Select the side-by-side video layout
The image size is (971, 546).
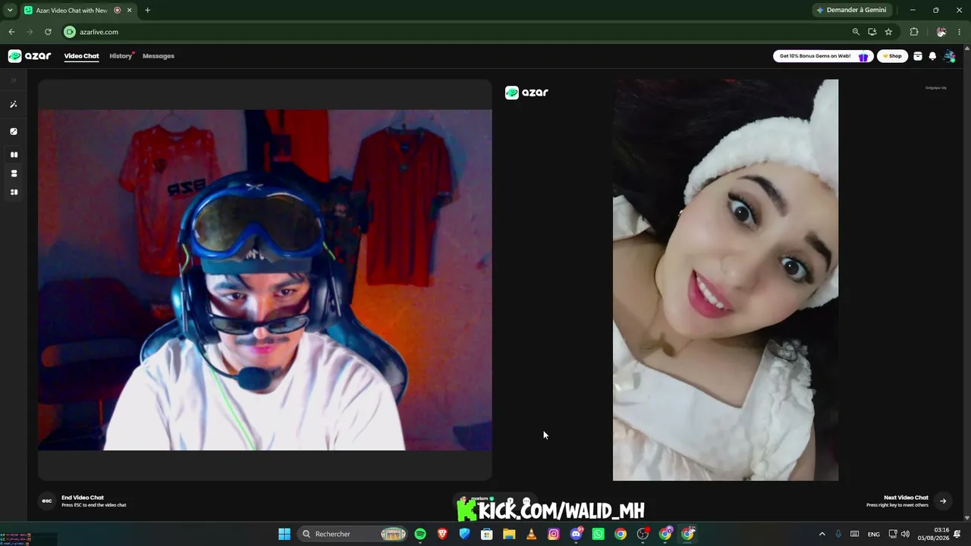click(x=14, y=155)
